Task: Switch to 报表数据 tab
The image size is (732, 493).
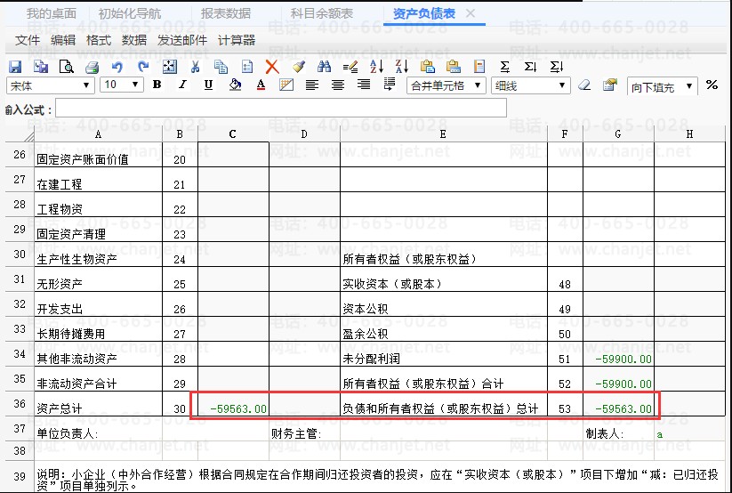Action: tap(226, 13)
